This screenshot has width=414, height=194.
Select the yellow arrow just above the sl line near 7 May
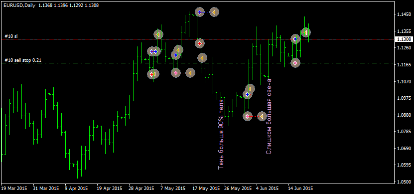pos(158,34)
